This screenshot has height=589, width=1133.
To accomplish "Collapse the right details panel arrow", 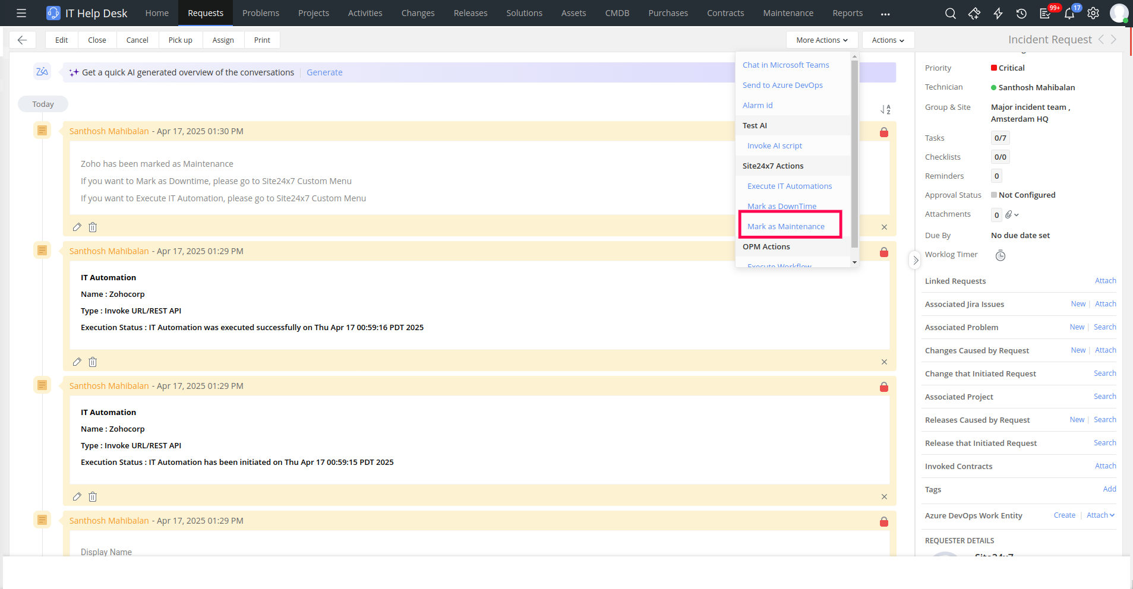I will point(916,260).
